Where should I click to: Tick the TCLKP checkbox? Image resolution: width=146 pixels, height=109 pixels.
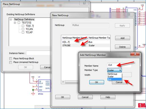tap(23, 32)
